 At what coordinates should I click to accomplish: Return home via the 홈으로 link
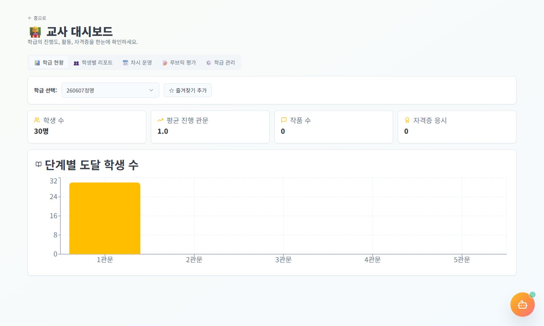(x=37, y=18)
